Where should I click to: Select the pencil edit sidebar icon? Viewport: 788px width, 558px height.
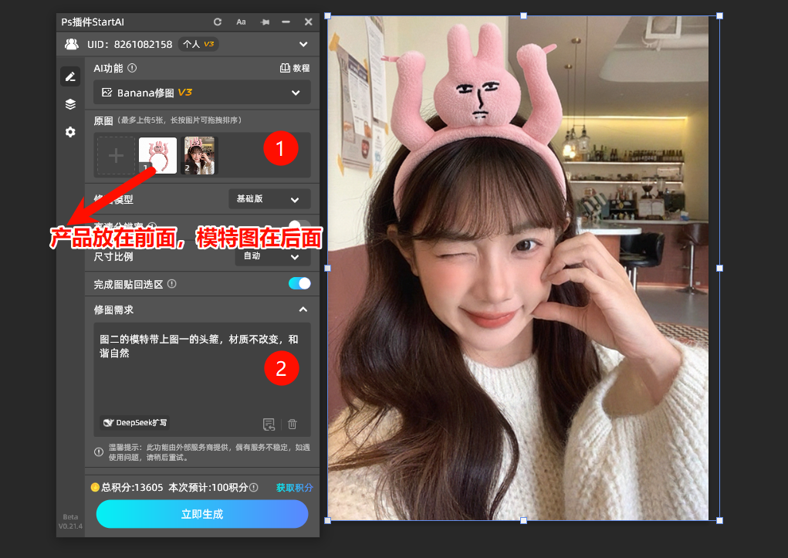(x=70, y=76)
